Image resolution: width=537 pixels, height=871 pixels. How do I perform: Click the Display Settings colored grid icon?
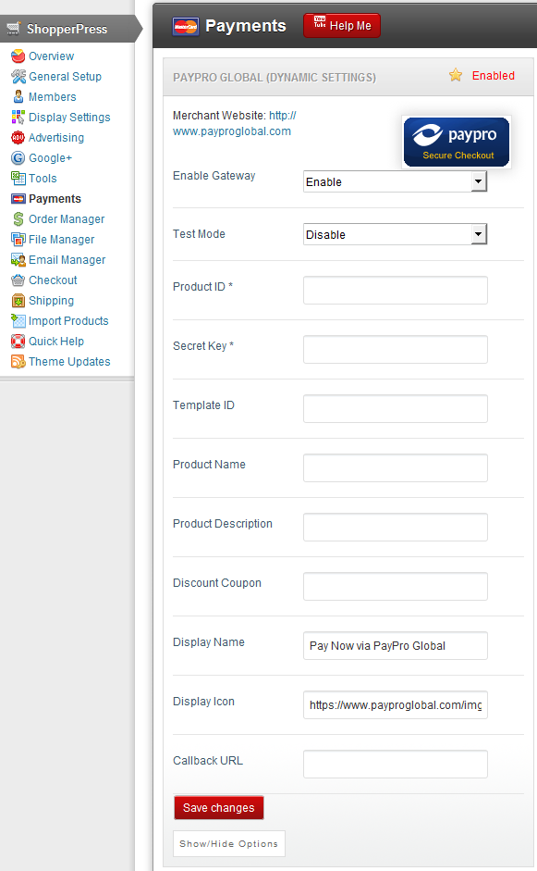(x=18, y=118)
